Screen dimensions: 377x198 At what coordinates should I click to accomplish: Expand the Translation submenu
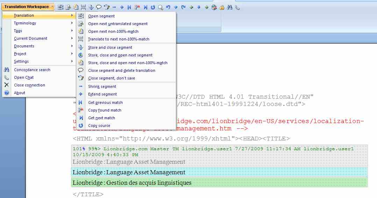39,15
